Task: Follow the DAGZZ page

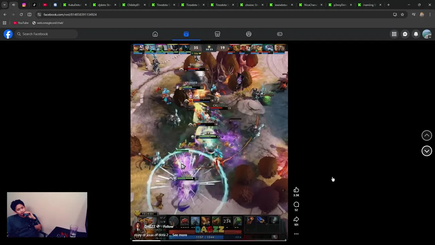Action: 168,227
